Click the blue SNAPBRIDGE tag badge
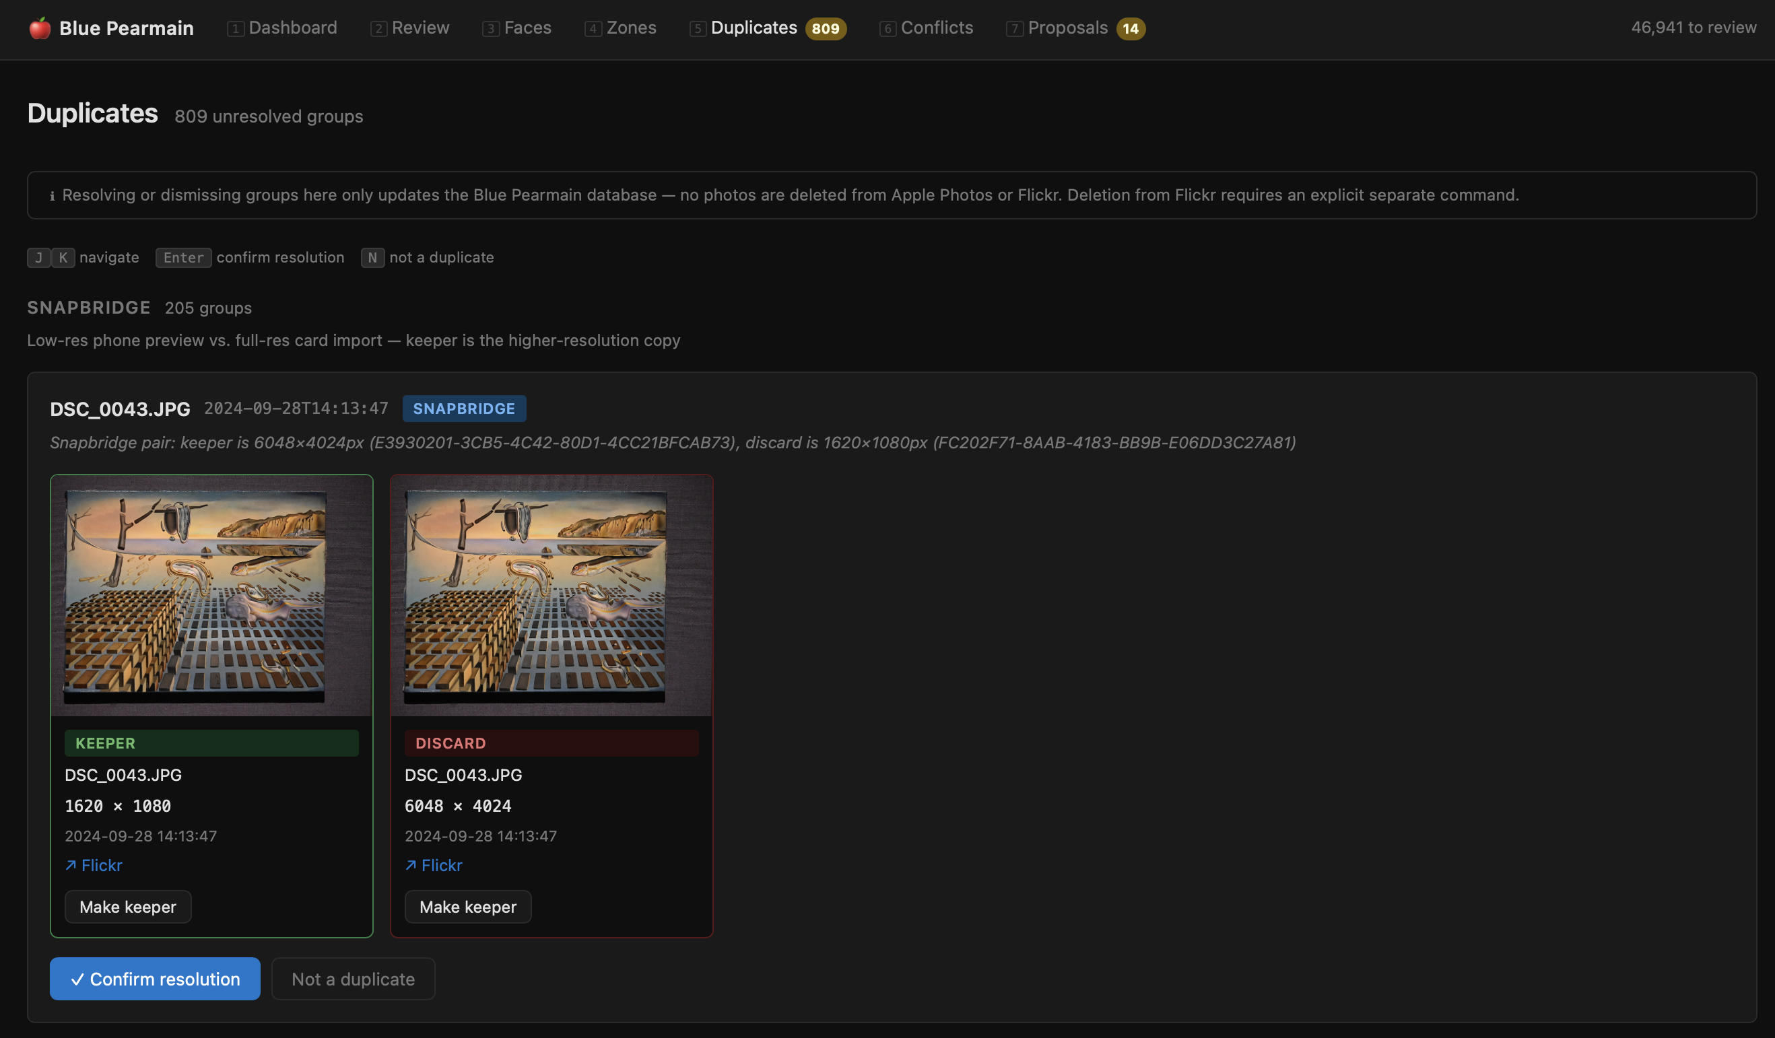The width and height of the screenshot is (1775, 1038). [x=464, y=409]
